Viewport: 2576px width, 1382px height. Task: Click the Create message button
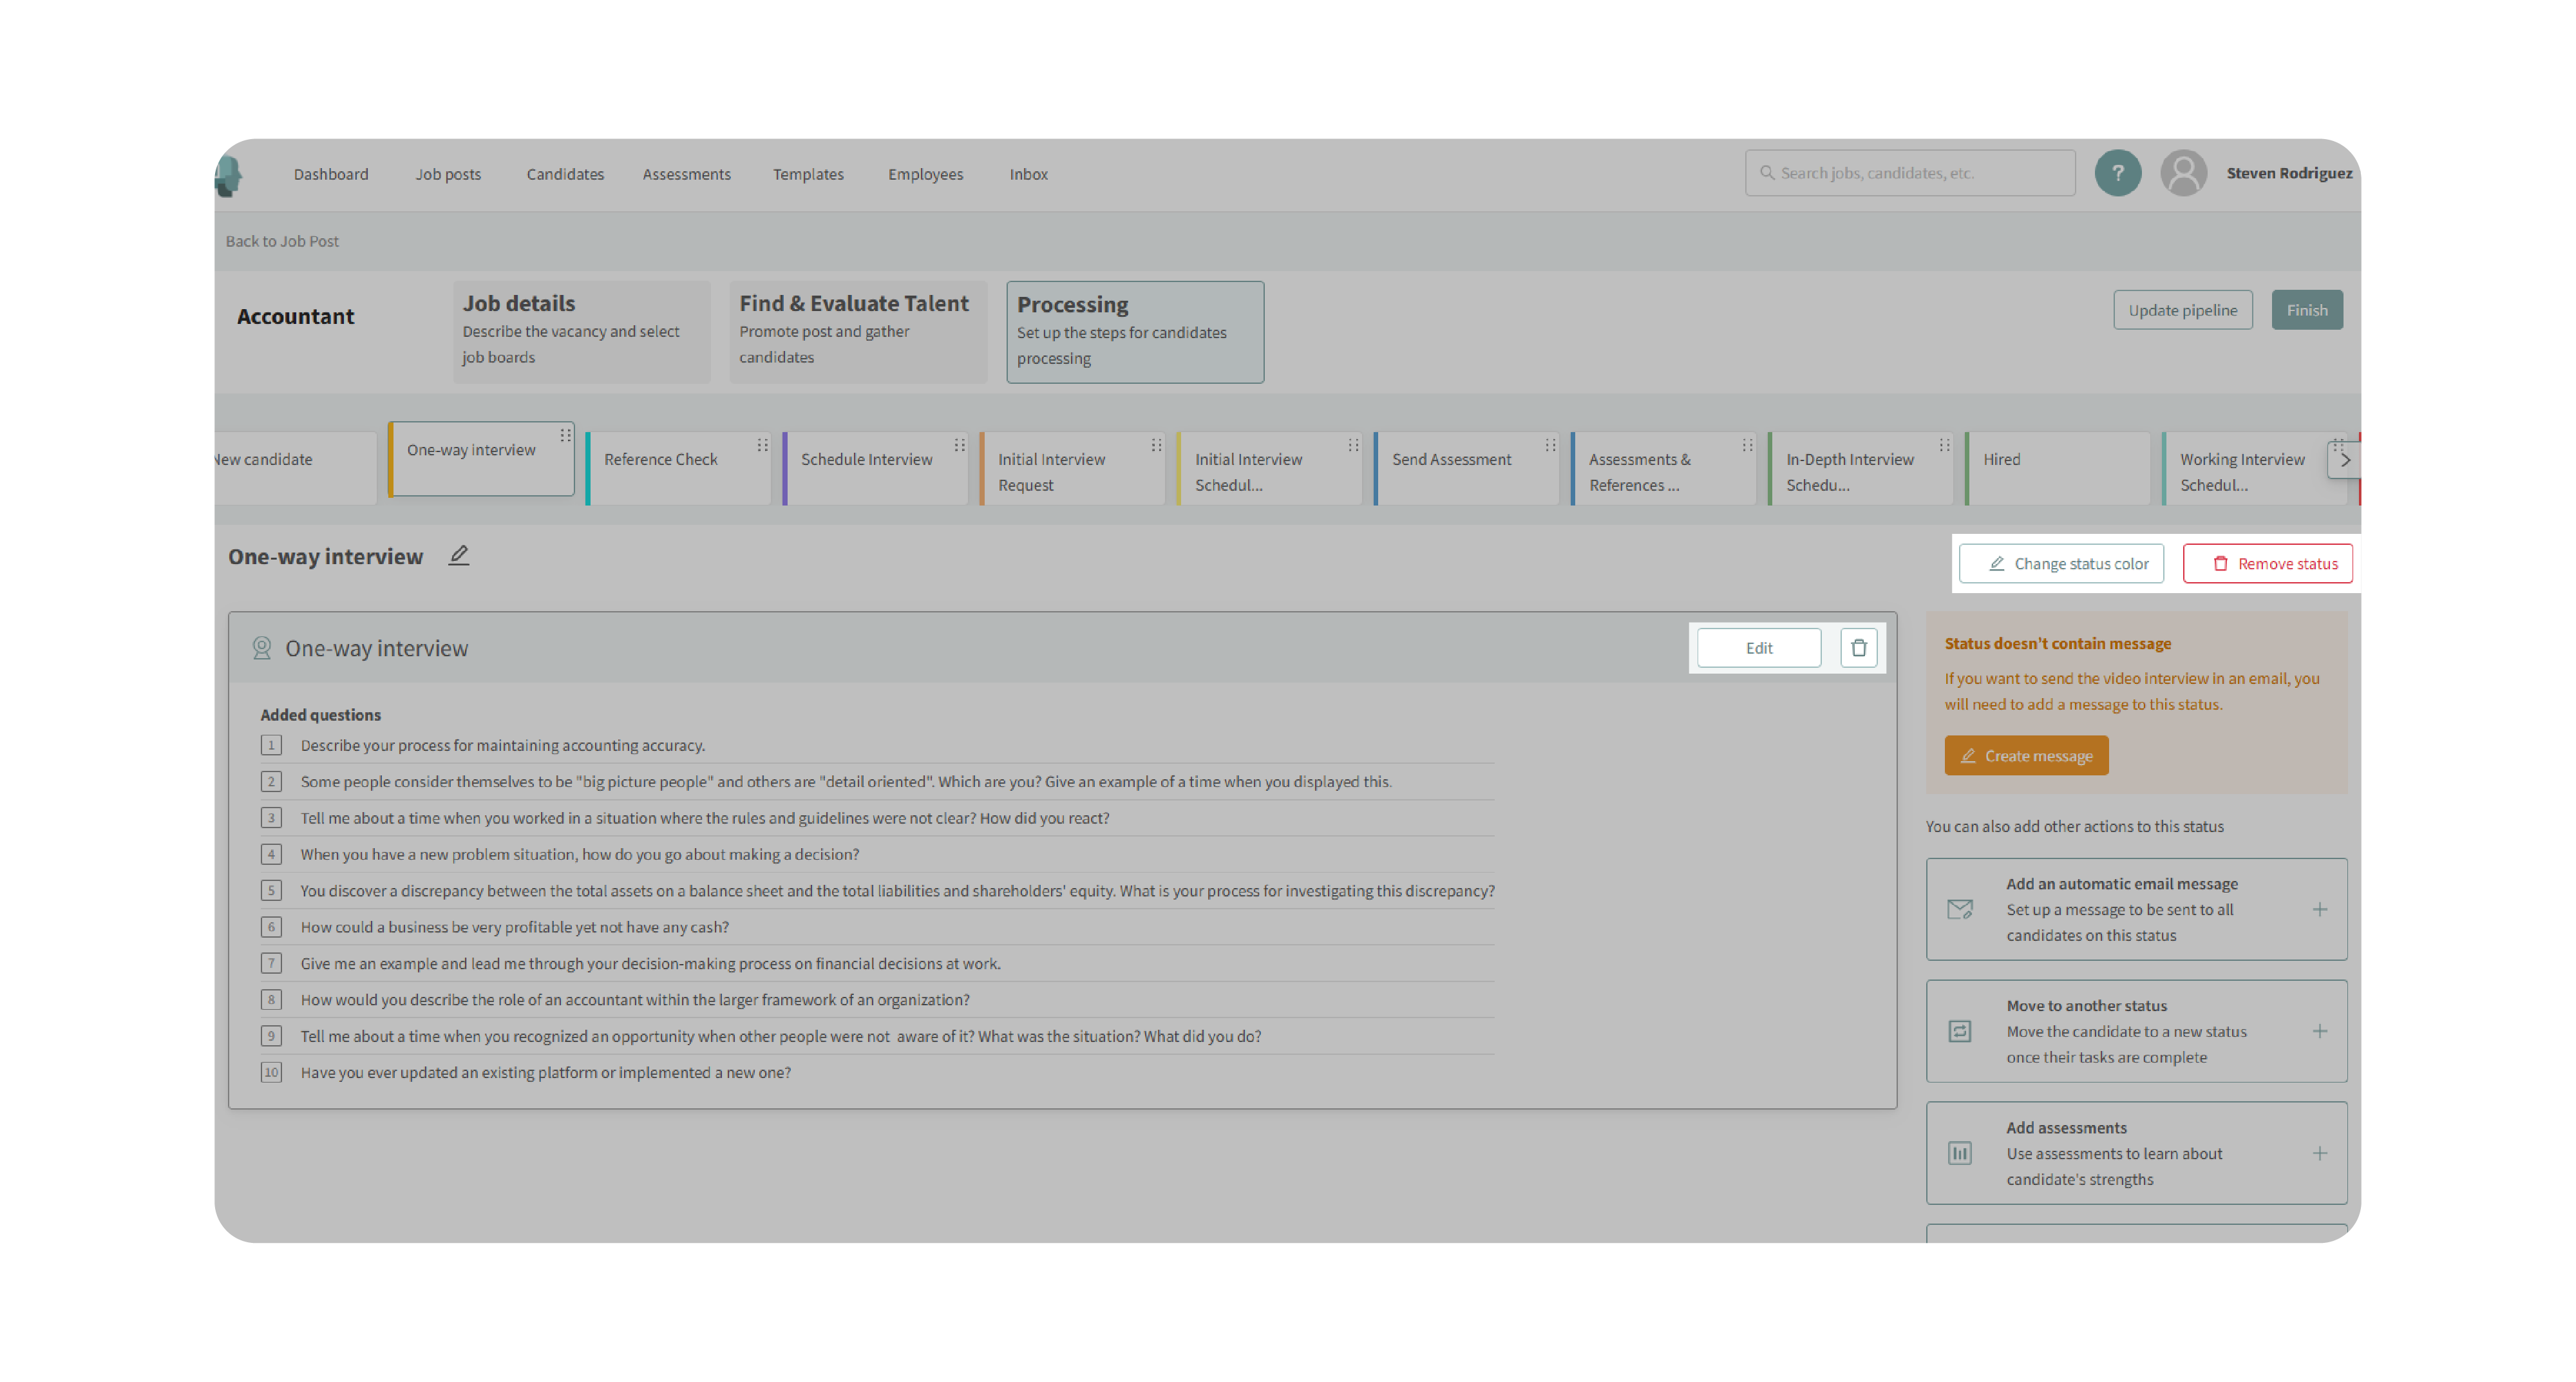click(2026, 756)
